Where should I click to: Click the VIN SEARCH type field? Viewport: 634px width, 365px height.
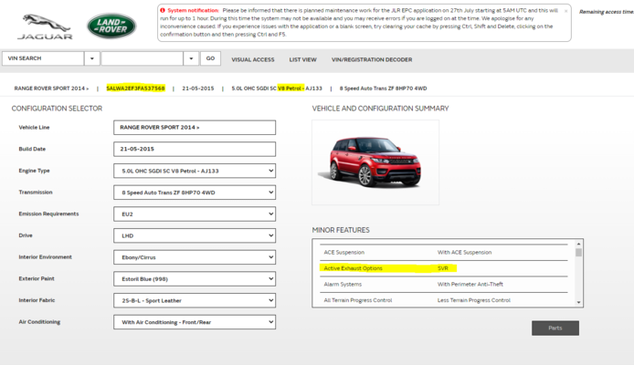click(43, 58)
